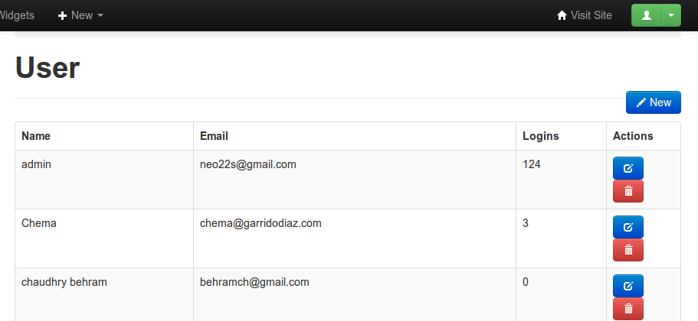
Task: Click the Name column header
Action: (x=36, y=136)
